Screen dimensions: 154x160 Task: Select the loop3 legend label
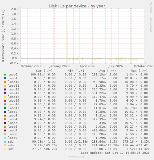click(x=13, y=116)
